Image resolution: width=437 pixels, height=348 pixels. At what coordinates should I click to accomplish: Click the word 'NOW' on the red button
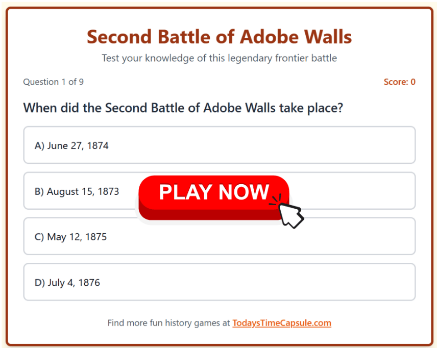(242, 192)
